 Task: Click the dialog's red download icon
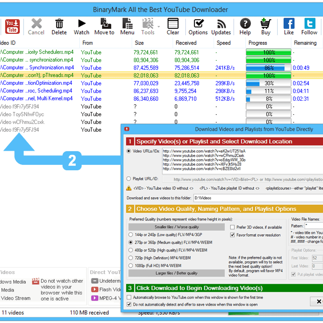(127, 129)
